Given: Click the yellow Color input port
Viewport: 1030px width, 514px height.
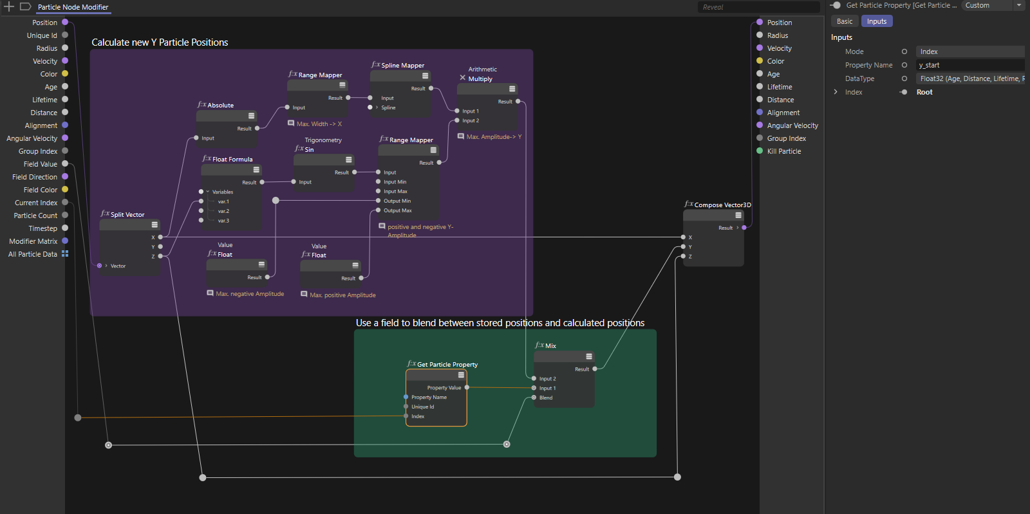Looking at the screenshot, I should coord(65,74).
